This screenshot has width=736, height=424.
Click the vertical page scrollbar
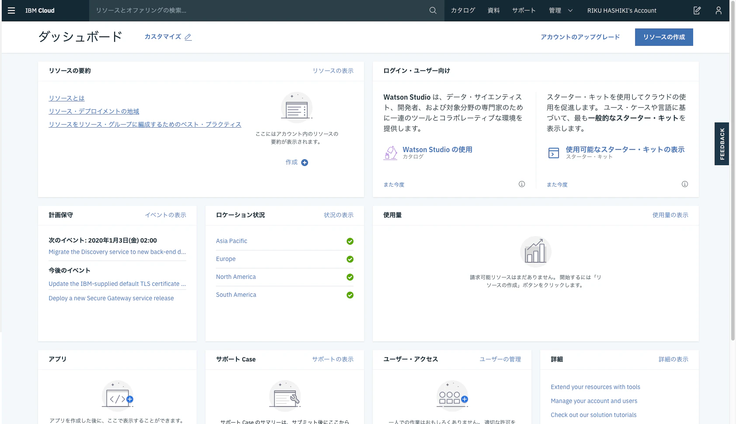[x=733, y=170]
